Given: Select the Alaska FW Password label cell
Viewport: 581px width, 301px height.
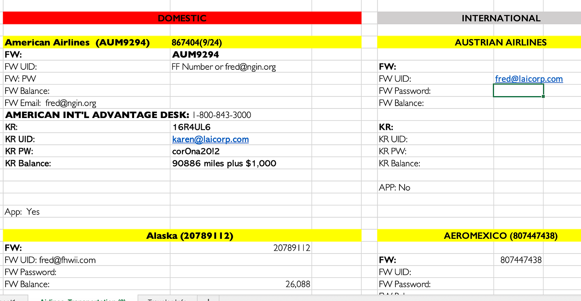Looking at the screenshot, I should point(87,272).
